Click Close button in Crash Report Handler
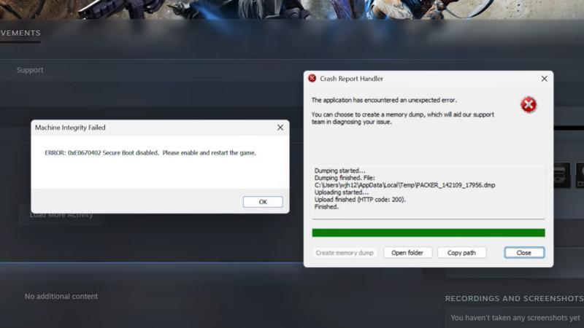The image size is (584, 328). tap(524, 252)
